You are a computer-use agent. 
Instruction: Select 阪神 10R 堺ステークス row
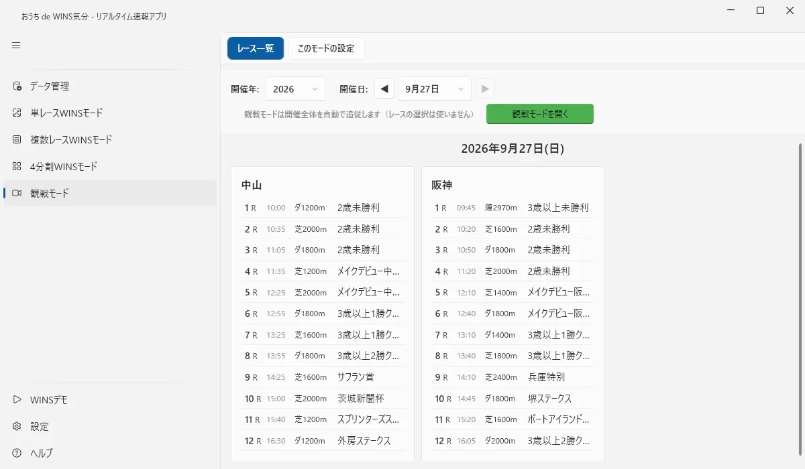[x=513, y=399]
